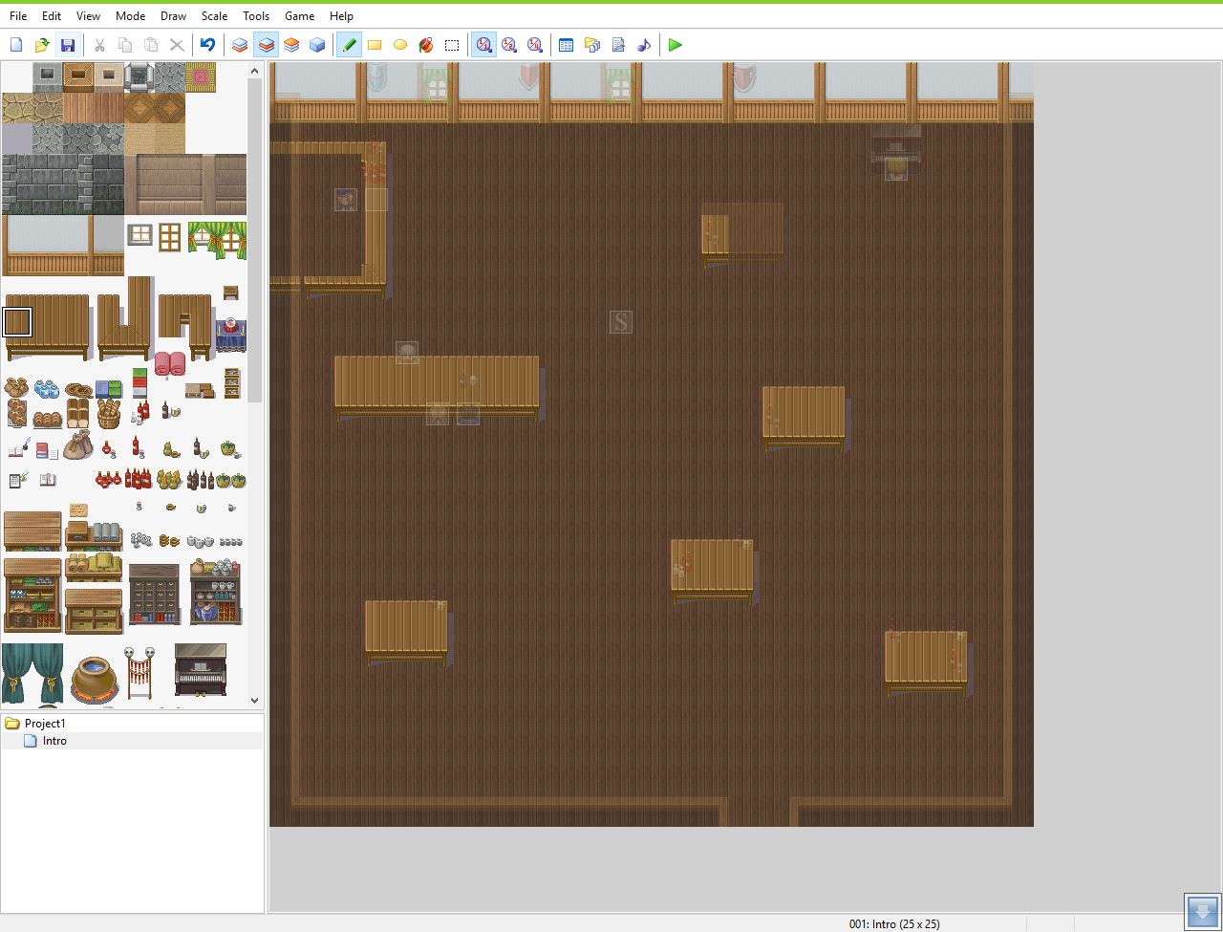Open a project using the folder icon

point(42,45)
